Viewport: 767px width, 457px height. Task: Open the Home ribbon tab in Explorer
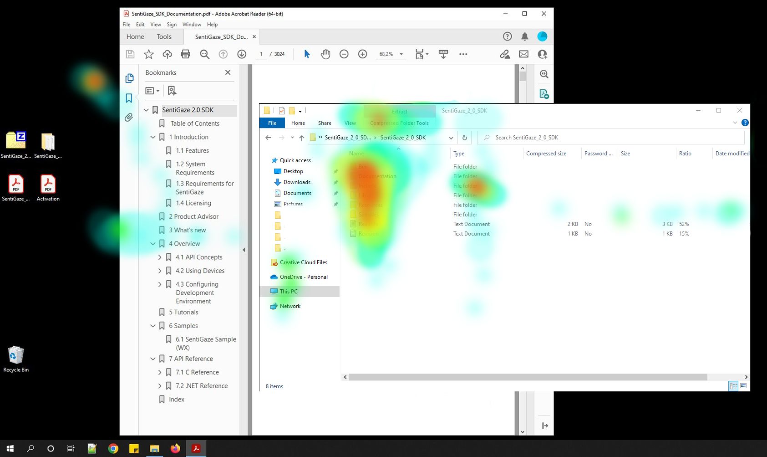[x=298, y=123]
